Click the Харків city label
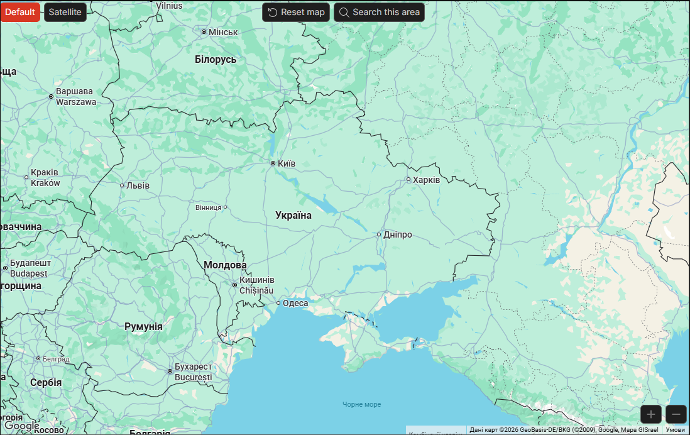The image size is (690, 435). click(x=426, y=180)
